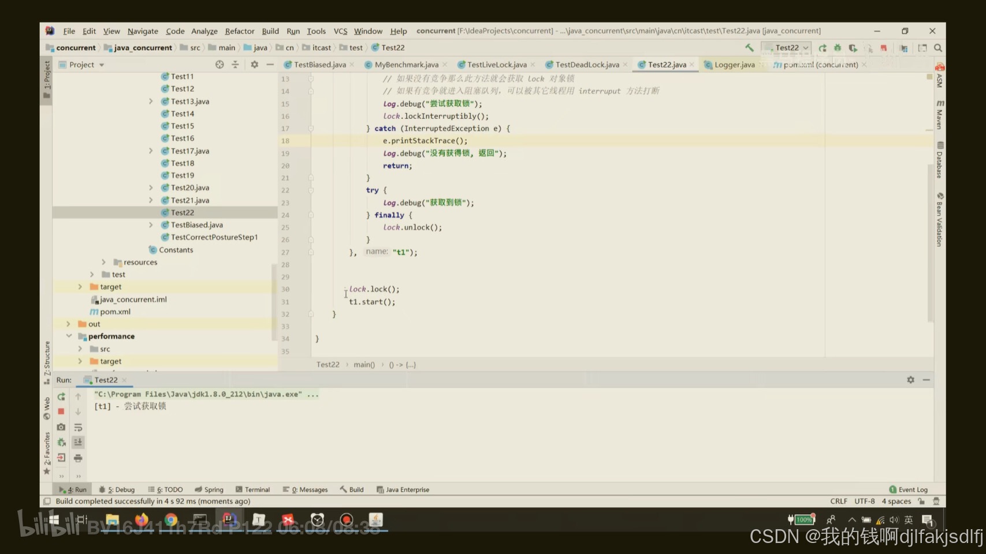Open Run panel settings gear

pos(910,380)
